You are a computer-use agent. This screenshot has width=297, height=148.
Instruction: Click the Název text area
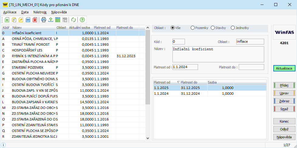[x=218, y=54]
